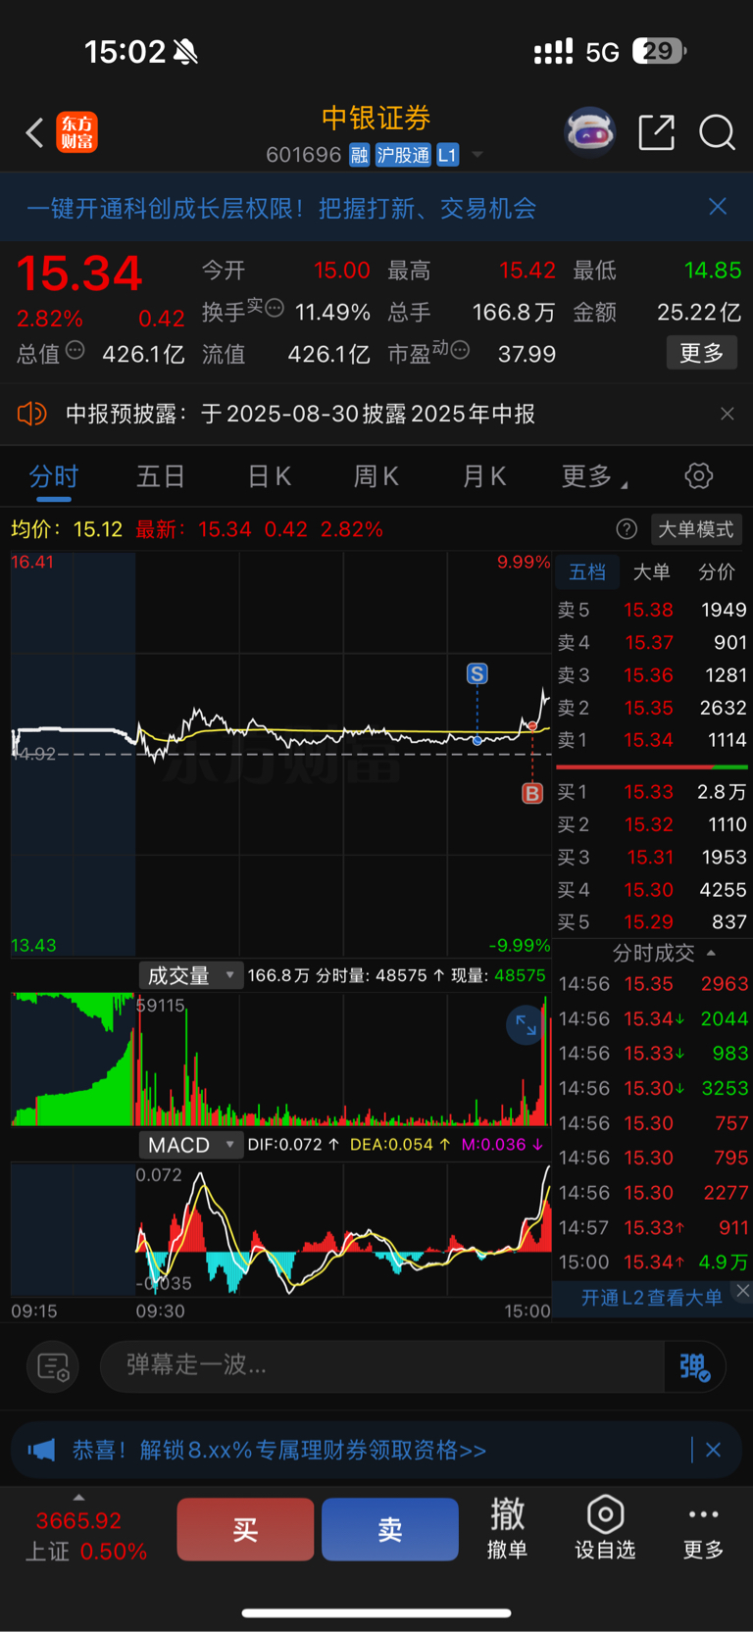Screen dimensions: 753x1632
Task: Expand the 上证 index ticker arrow
Action: (x=78, y=1497)
